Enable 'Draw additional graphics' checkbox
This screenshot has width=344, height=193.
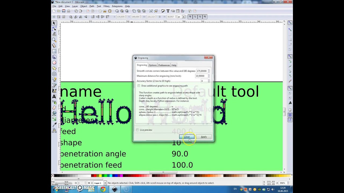point(139,86)
